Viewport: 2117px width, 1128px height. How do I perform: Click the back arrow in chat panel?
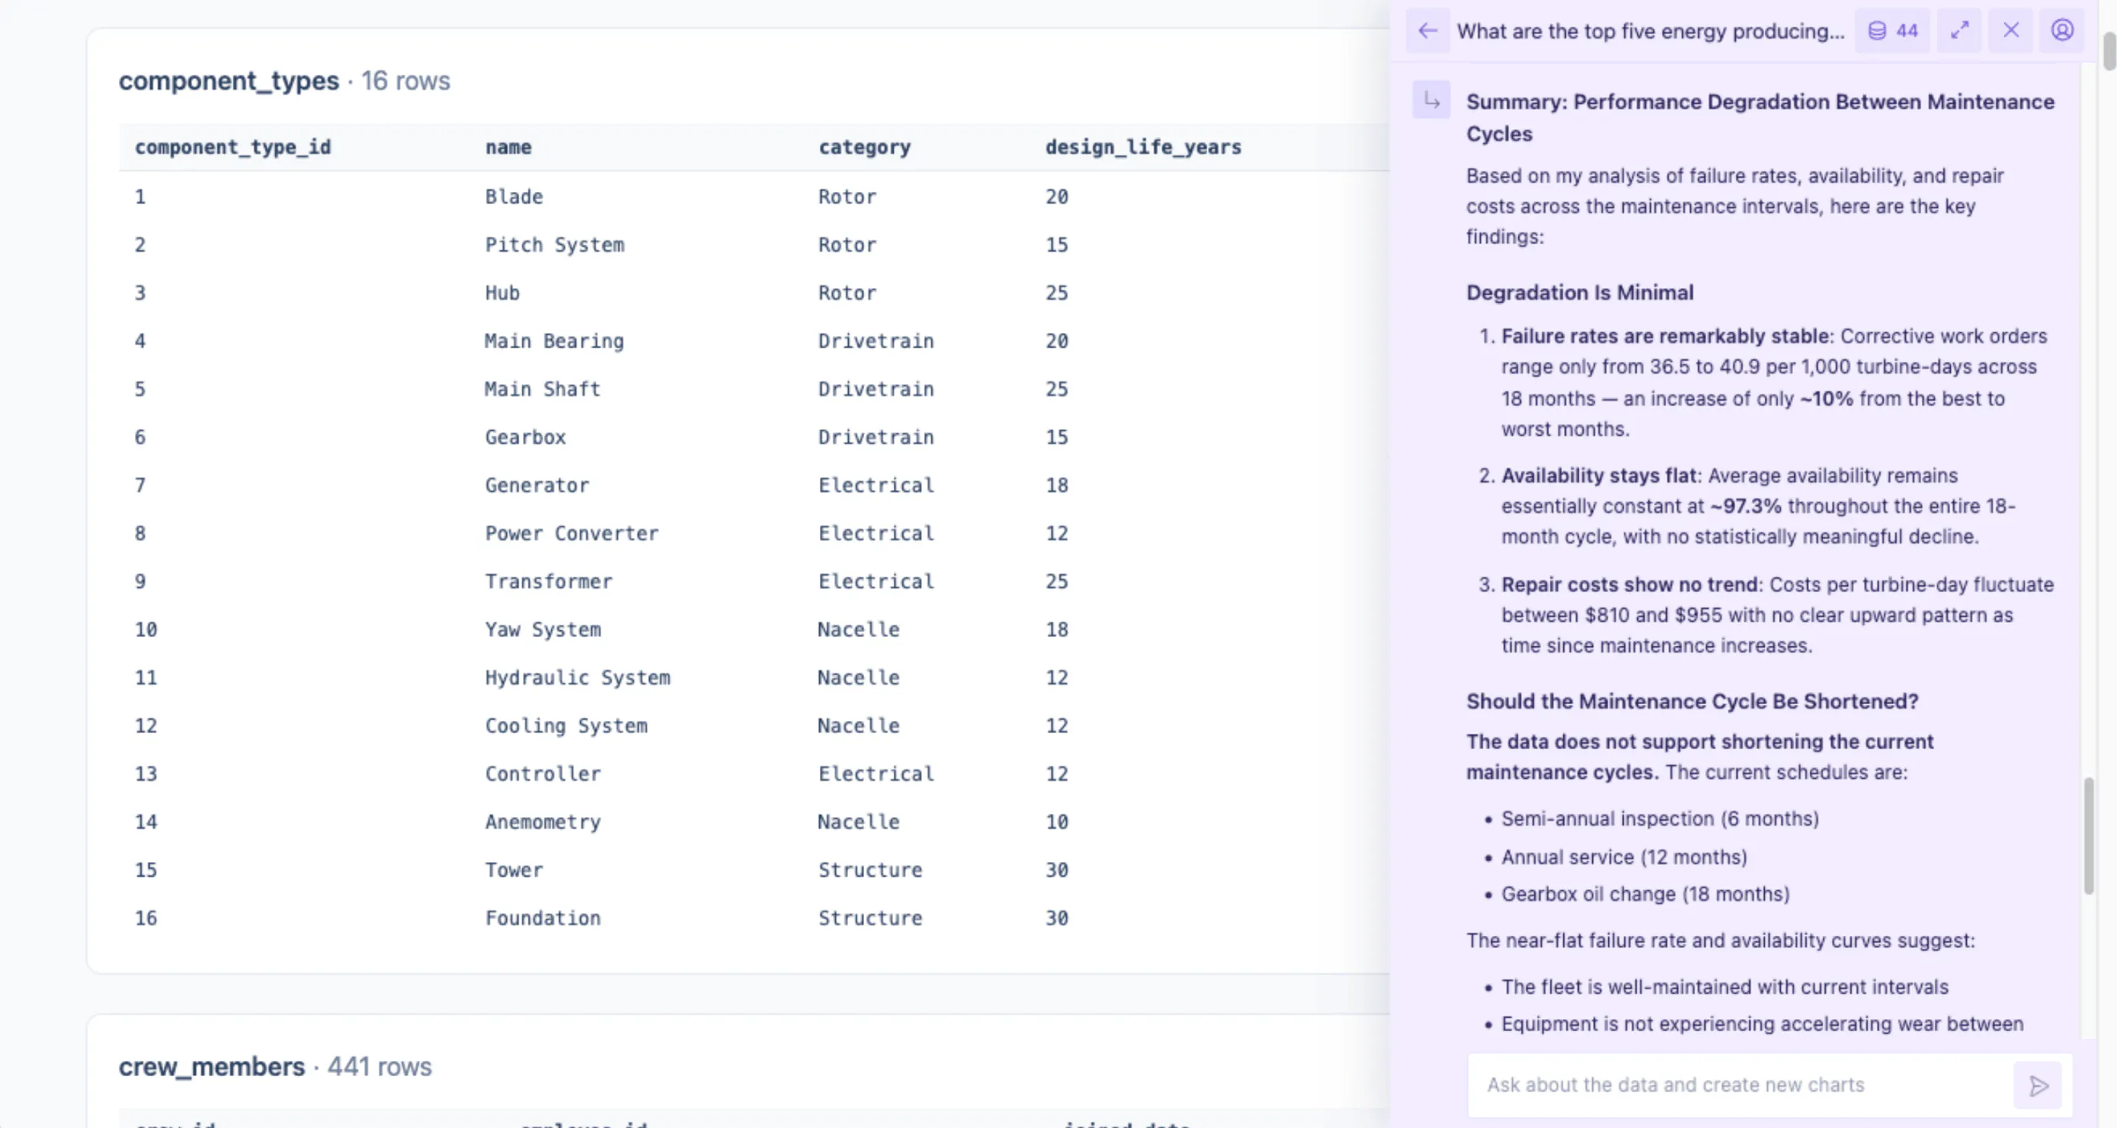pos(1428,31)
